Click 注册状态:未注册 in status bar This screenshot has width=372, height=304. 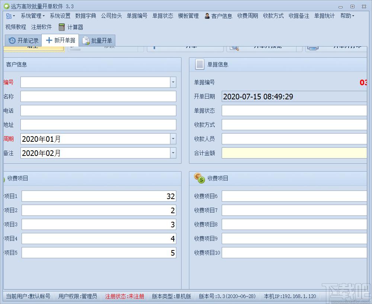tap(125, 296)
